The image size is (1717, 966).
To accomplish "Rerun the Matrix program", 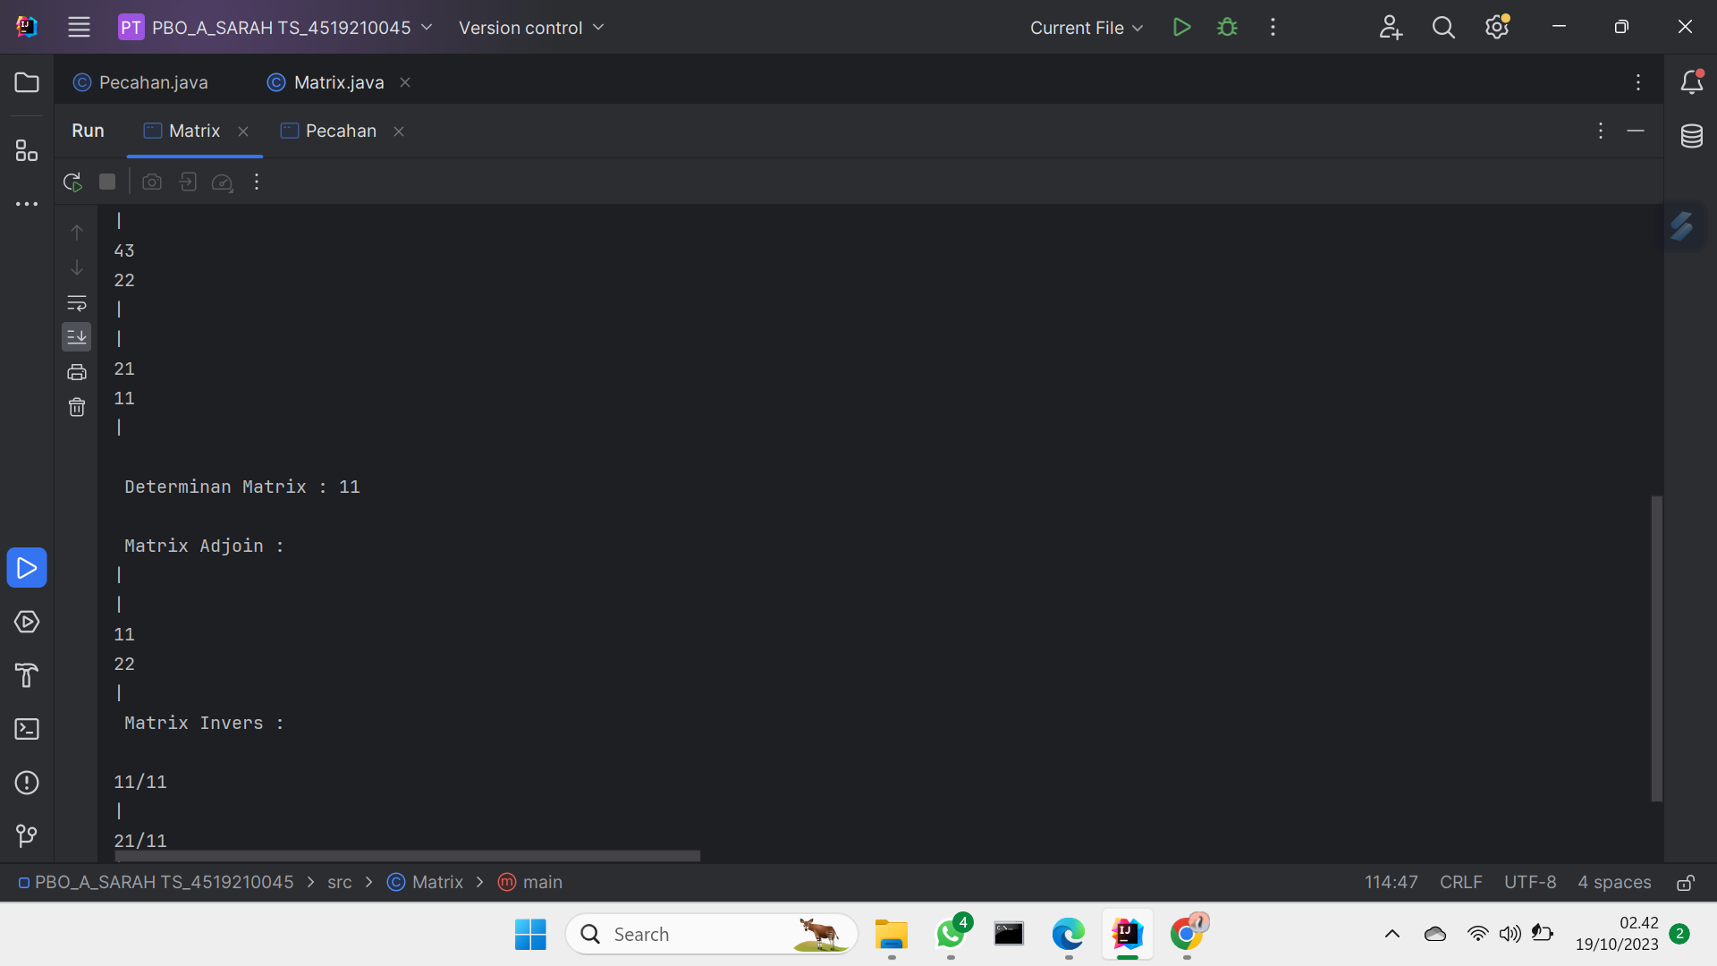I will coord(72,181).
